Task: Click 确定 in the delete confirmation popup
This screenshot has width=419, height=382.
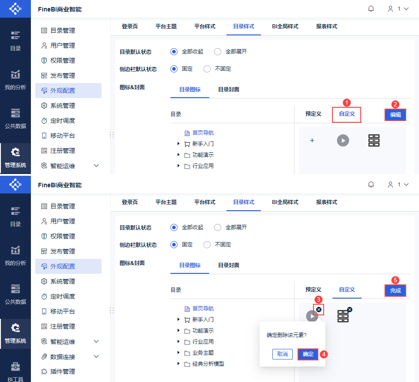Action: (308, 354)
